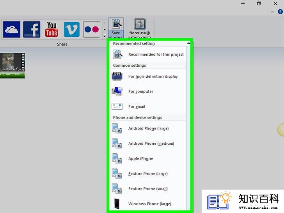
Task: Select the video clip thumbnail on storyboard
Action: pos(12,62)
